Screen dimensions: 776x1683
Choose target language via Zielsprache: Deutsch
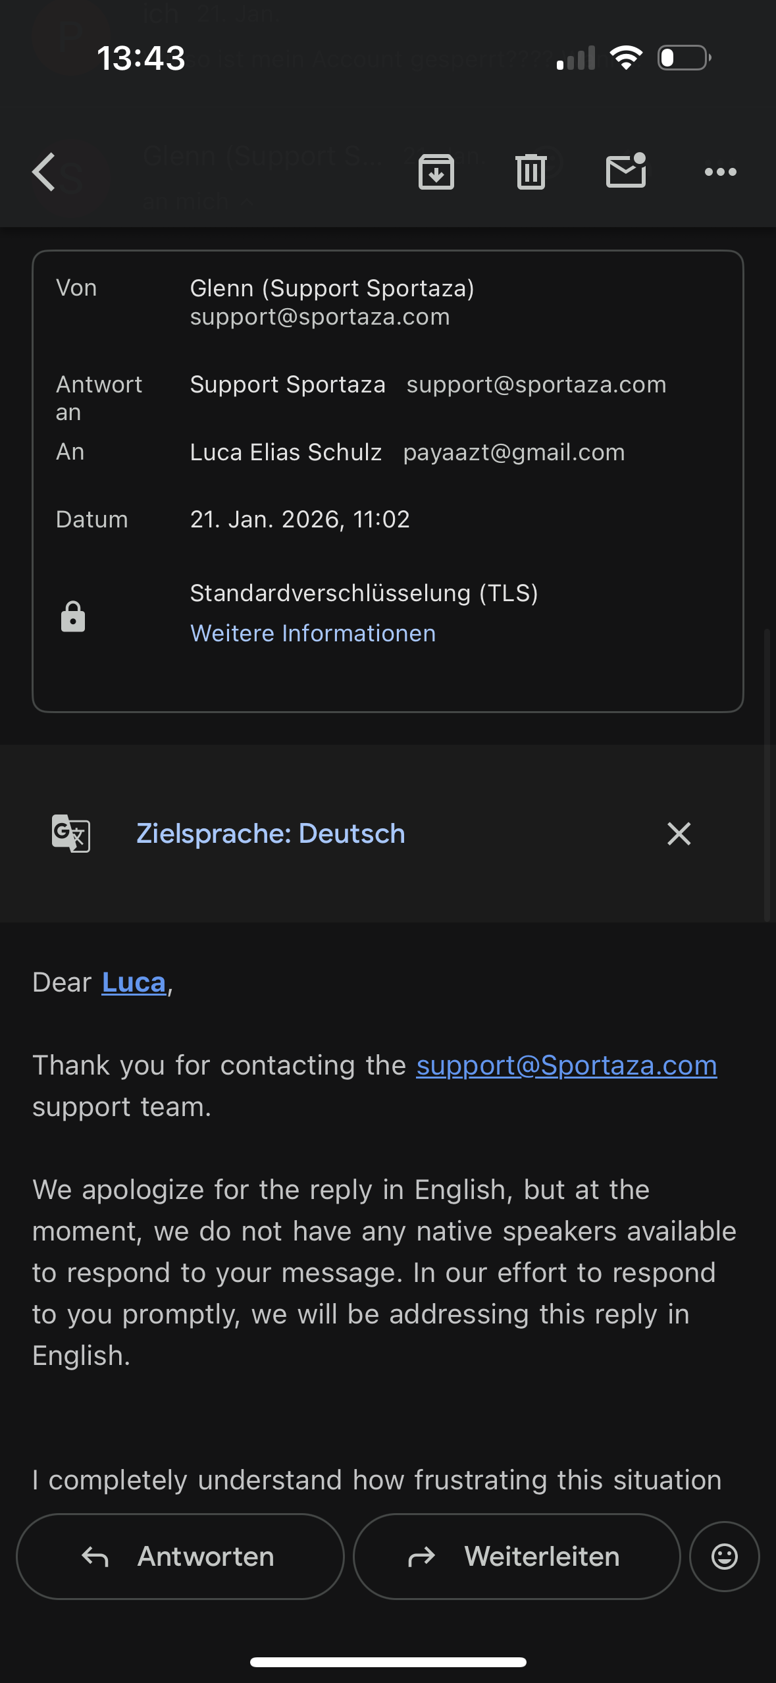[x=271, y=834]
